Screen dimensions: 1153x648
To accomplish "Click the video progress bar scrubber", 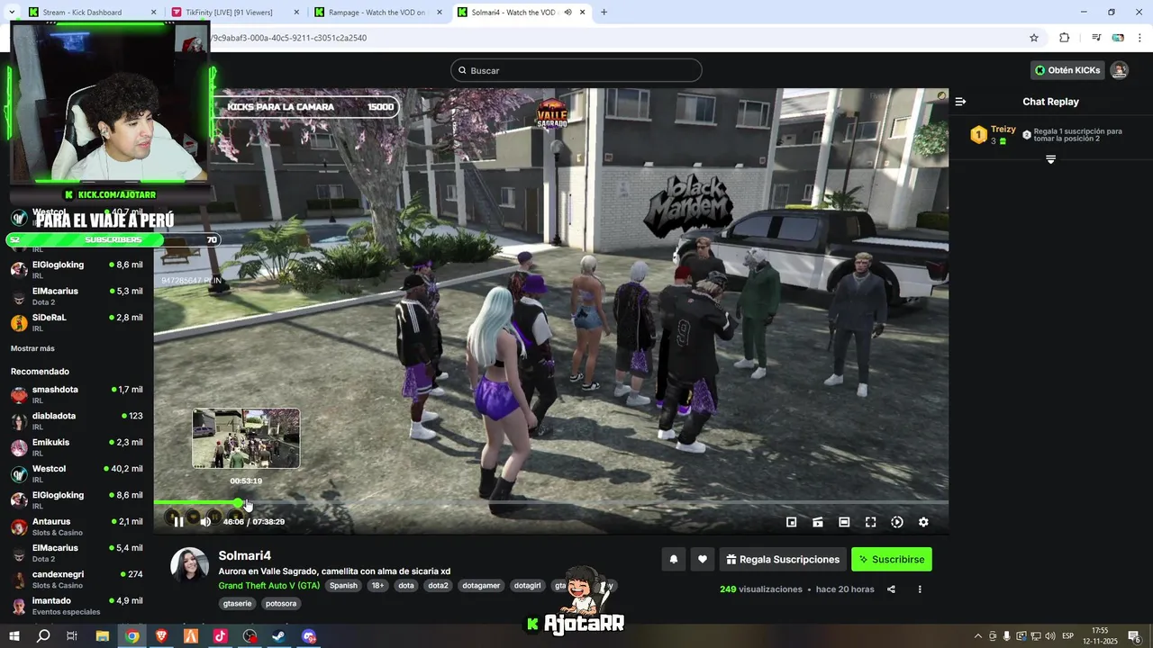I will click(x=239, y=502).
